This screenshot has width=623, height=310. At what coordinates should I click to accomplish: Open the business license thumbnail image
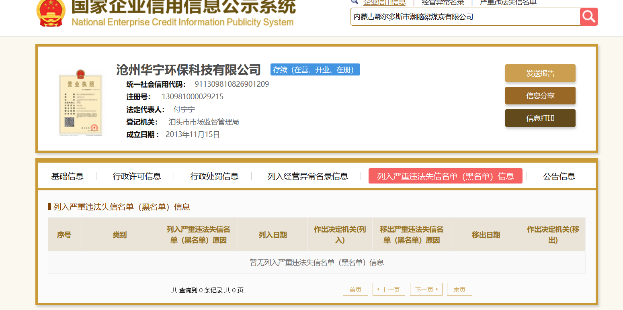click(80, 103)
